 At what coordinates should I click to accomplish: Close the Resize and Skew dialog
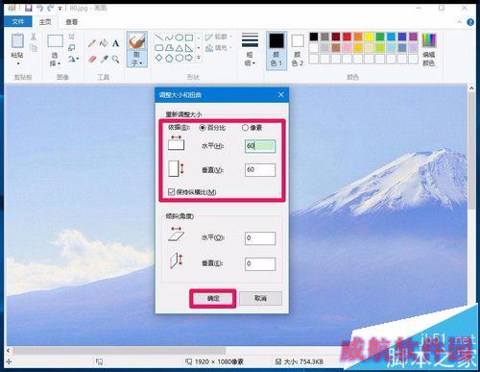(x=281, y=95)
